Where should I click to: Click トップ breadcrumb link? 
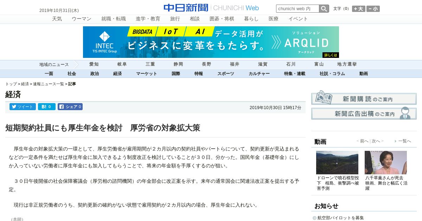pyautogui.click(x=11, y=84)
